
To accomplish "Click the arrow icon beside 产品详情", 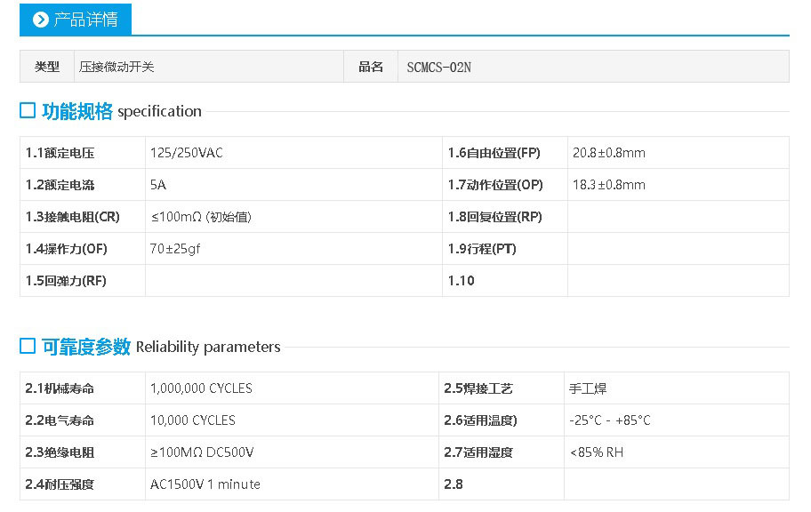I will point(40,20).
